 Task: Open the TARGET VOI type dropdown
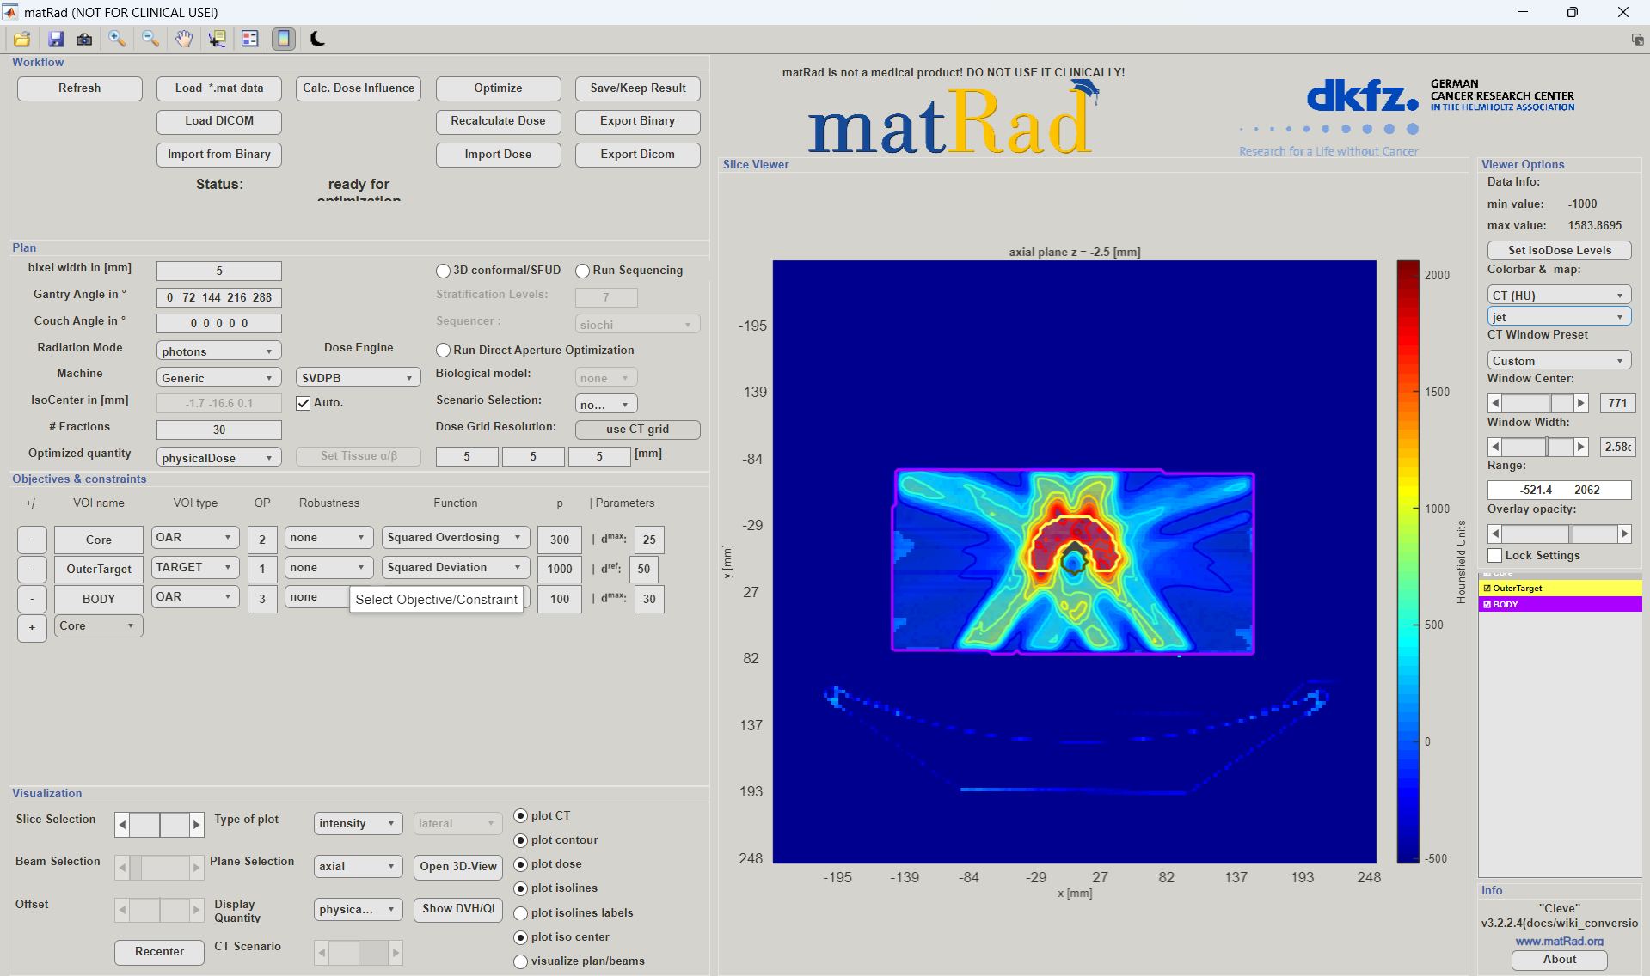[195, 568]
